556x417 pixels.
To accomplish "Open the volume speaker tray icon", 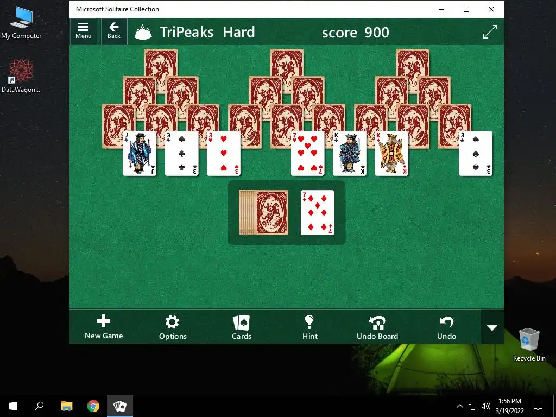I will tap(486, 406).
